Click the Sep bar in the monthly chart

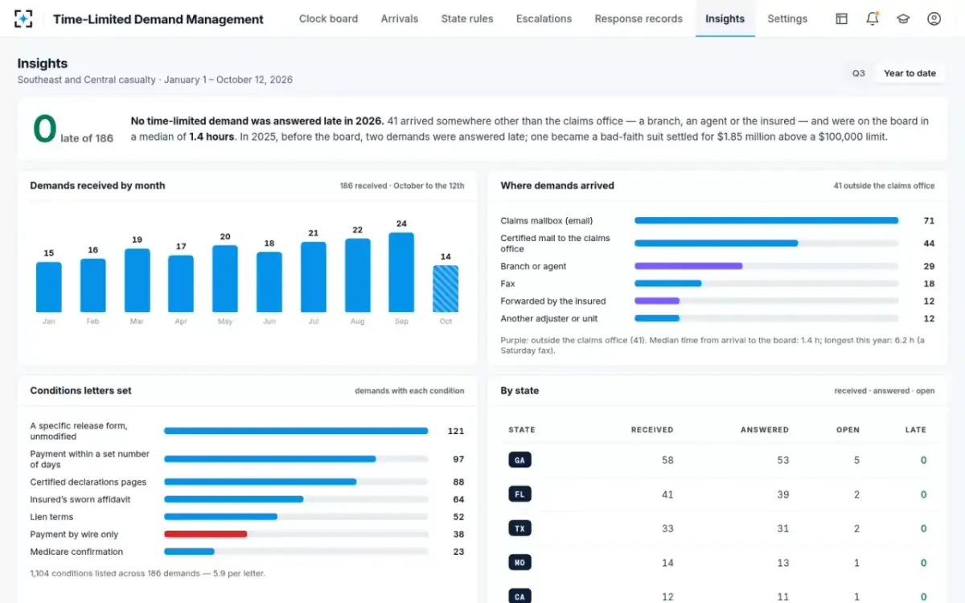(401, 273)
